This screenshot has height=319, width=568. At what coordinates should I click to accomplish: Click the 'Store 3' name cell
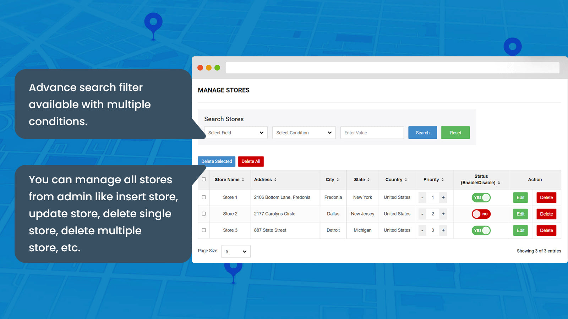tap(230, 230)
